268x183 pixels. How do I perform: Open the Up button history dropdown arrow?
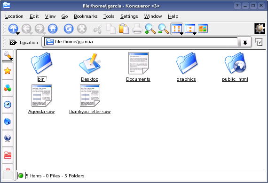click(x=18, y=33)
